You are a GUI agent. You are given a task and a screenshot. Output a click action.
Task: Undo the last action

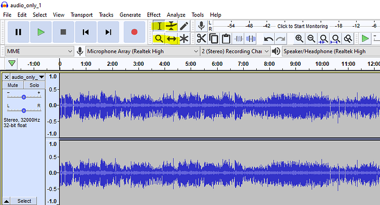269,39
